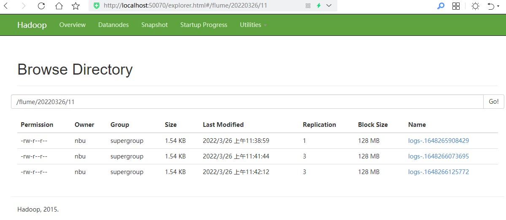Screen dimensions: 506x220
Task: Click the browser back arrow
Action: (x=6, y=6)
